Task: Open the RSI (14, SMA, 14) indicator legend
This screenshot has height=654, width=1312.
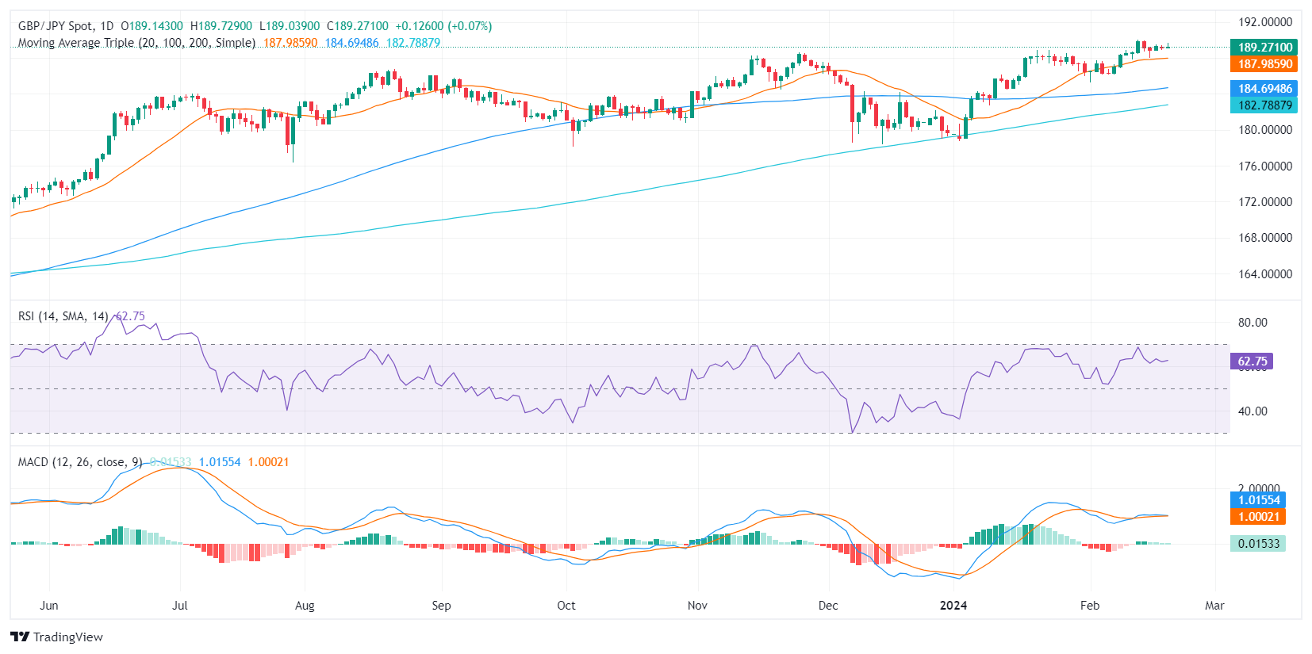Action: pyautogui.click(x=63, y=316)
